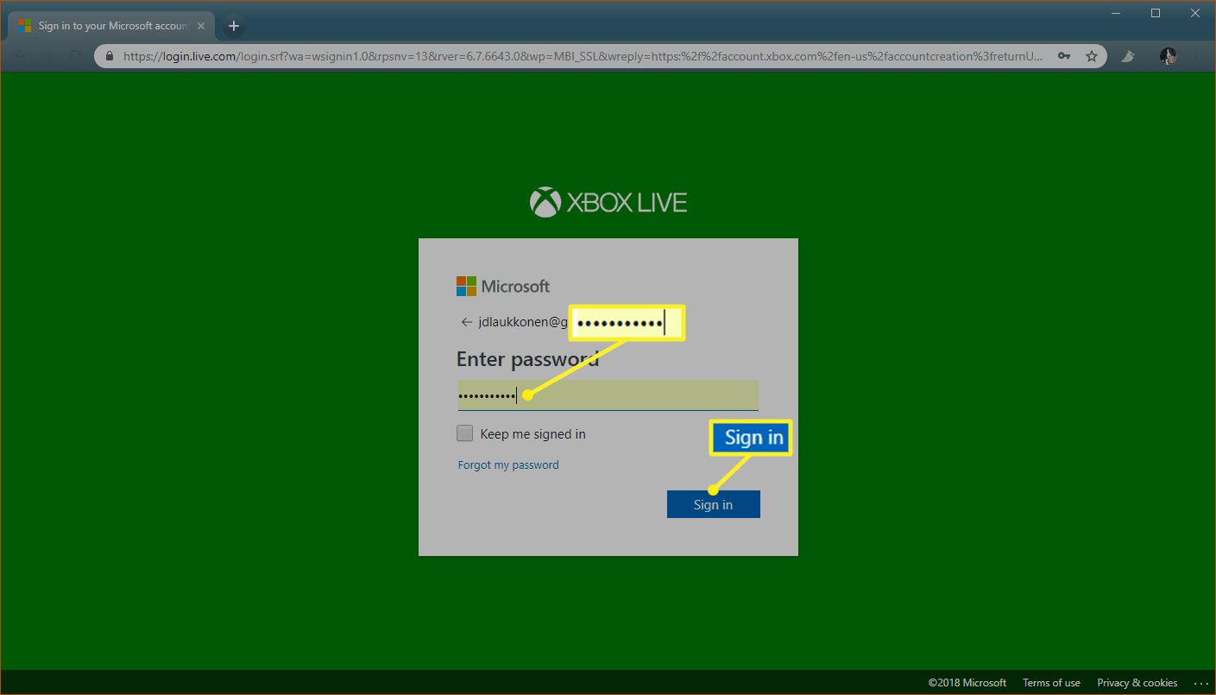Open a new browser tab
This screenshot has height=695, width=1216.
point(233,26)
